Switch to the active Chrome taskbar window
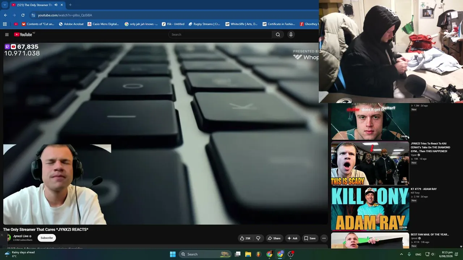 280,254
